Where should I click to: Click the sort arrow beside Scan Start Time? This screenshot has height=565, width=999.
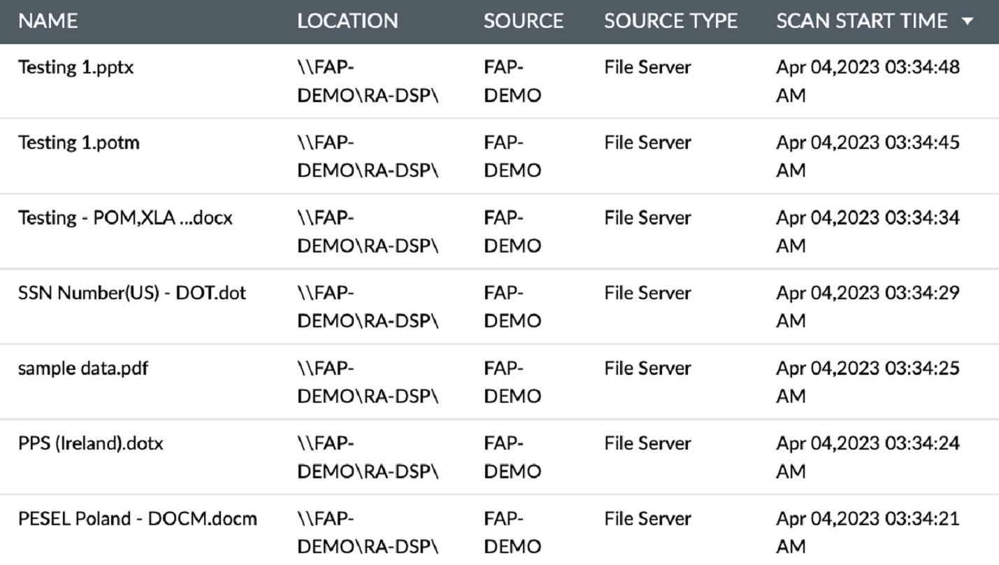pyautogui.click(x=968, y=22)
